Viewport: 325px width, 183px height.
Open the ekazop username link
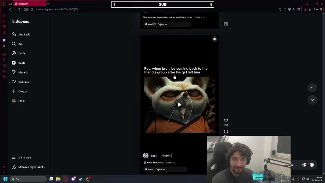154,156
